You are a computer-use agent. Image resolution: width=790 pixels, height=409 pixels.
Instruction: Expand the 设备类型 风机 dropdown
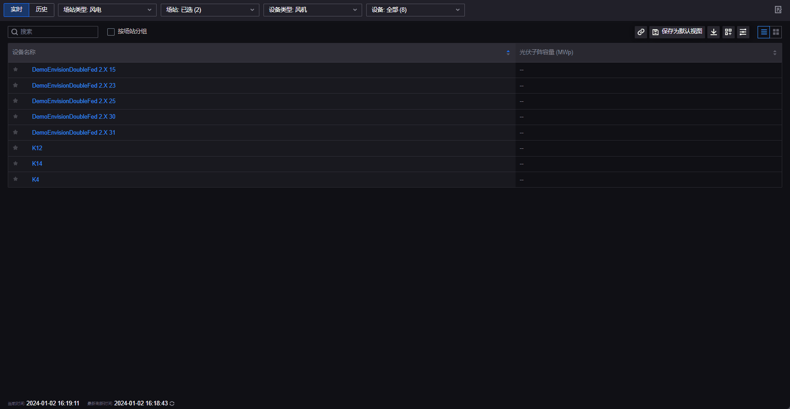pos(312,10)
